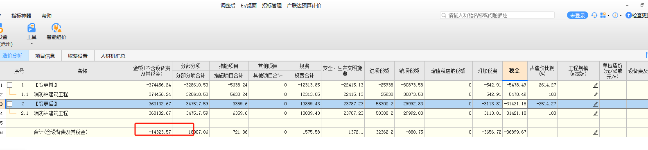
Task: Click the magnifier icon in the search box
Action: [444, 15]
